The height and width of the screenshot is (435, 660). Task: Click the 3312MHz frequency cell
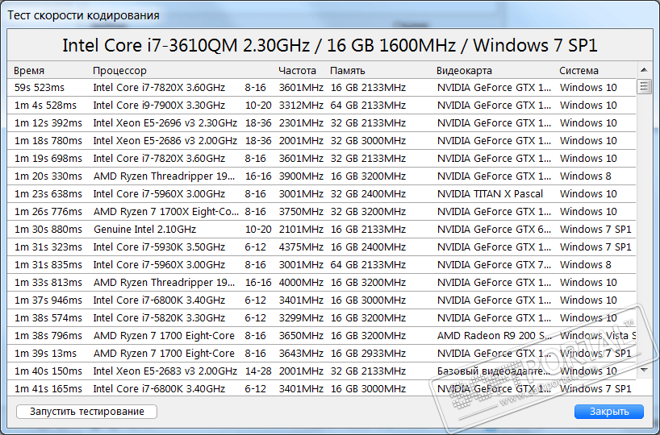point(301,105)
